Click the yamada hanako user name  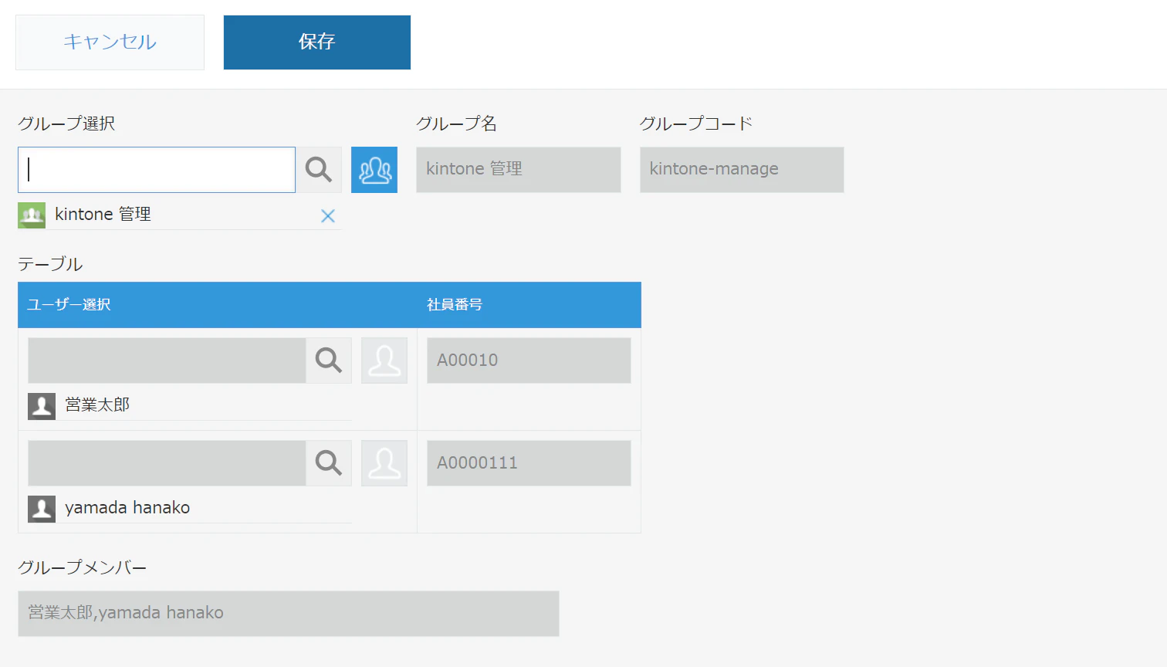coord(127,508)
